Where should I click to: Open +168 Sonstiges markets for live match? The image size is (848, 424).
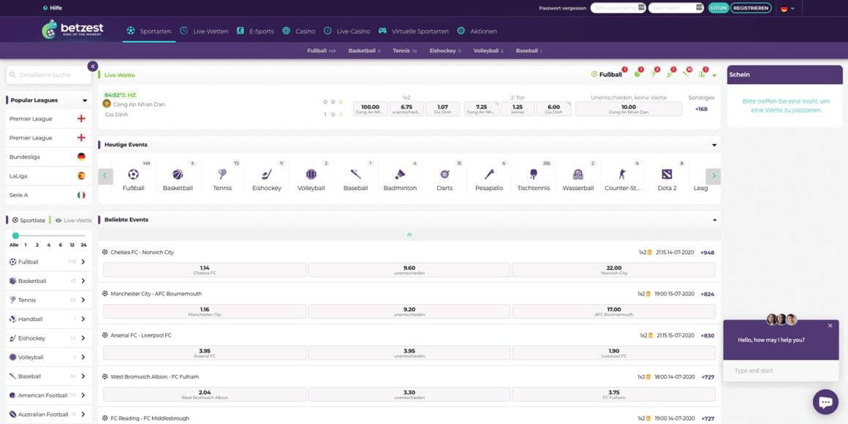701,109
